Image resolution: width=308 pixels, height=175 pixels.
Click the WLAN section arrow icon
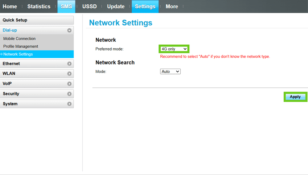point(69,74)
